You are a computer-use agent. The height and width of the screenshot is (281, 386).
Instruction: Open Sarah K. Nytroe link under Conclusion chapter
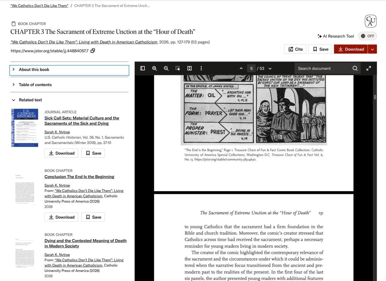[57, 185]
